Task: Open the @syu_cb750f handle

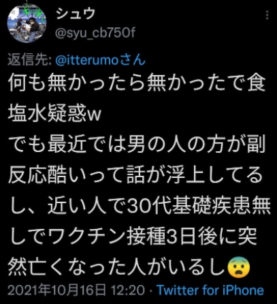Action: coord(95,33)
